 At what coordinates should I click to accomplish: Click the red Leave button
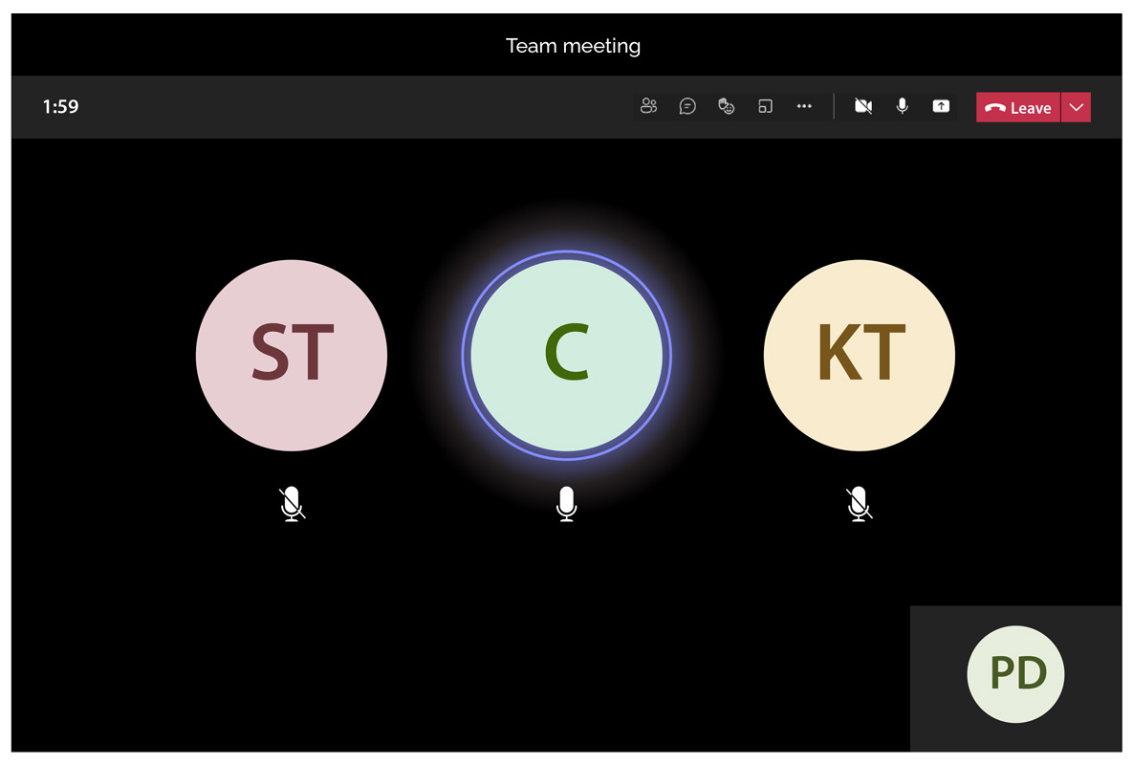coord(1017,108)
